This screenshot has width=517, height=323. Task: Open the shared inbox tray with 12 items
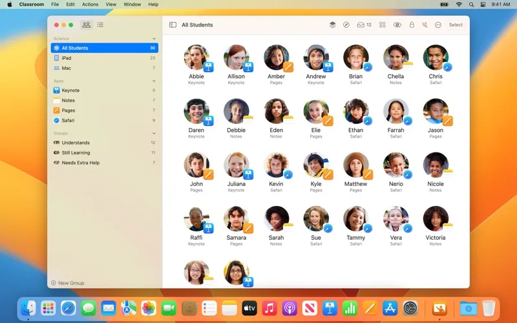coord(364,25)
